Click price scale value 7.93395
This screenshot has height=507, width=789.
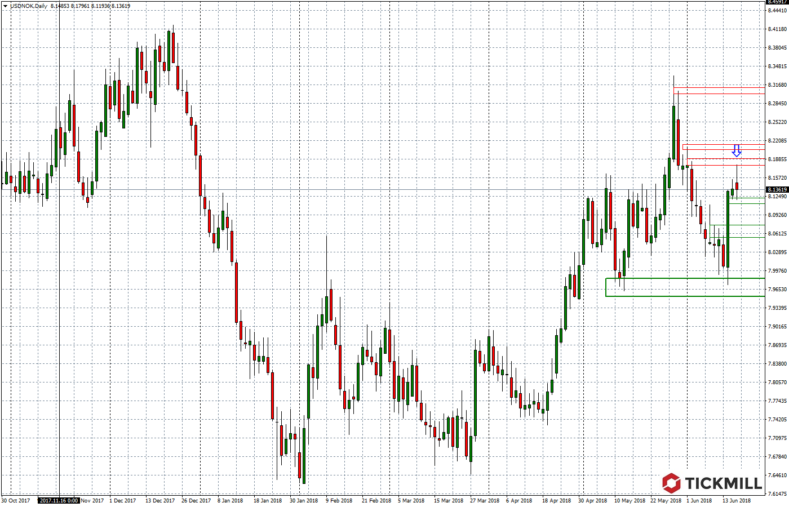click(777, 308)
